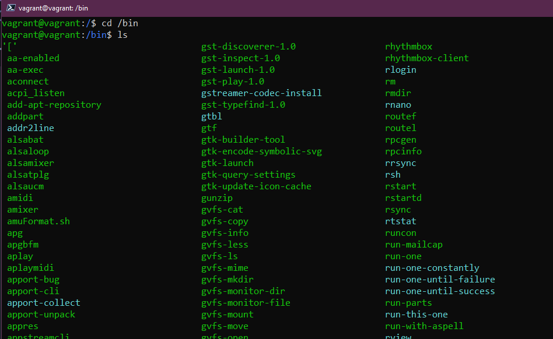Select the gtk-builder-tool filename

tap(243, 139)
